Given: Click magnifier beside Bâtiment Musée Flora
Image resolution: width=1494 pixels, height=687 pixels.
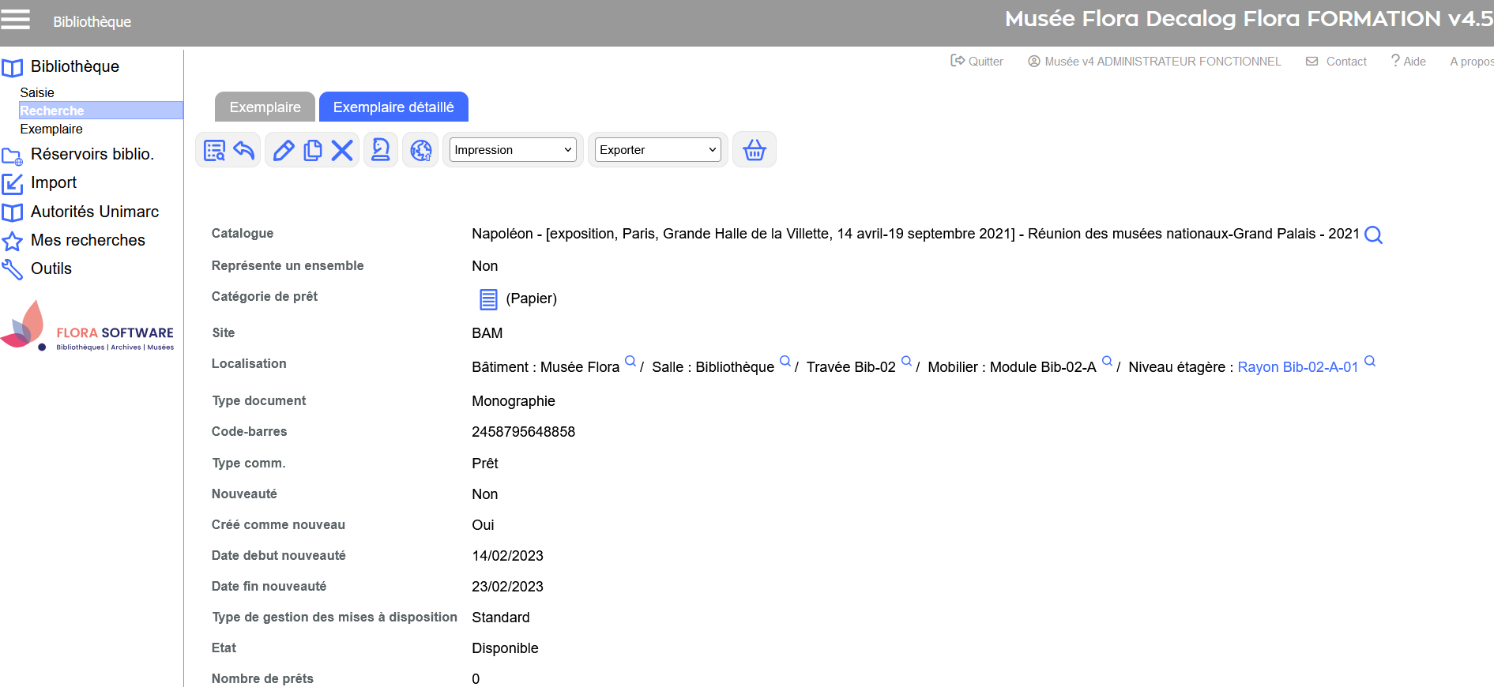Looking at the screenshot, I should tap(630, 361).
